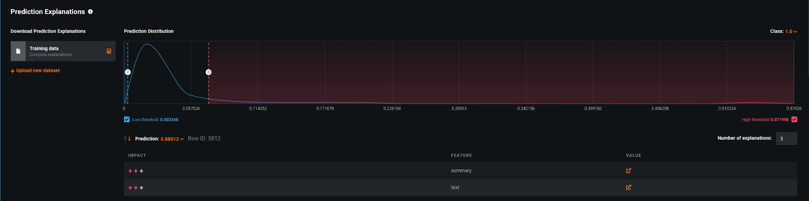Click the blue low threshold slider handle
Screen dimensions: 809x201
[x=128, y=72]
